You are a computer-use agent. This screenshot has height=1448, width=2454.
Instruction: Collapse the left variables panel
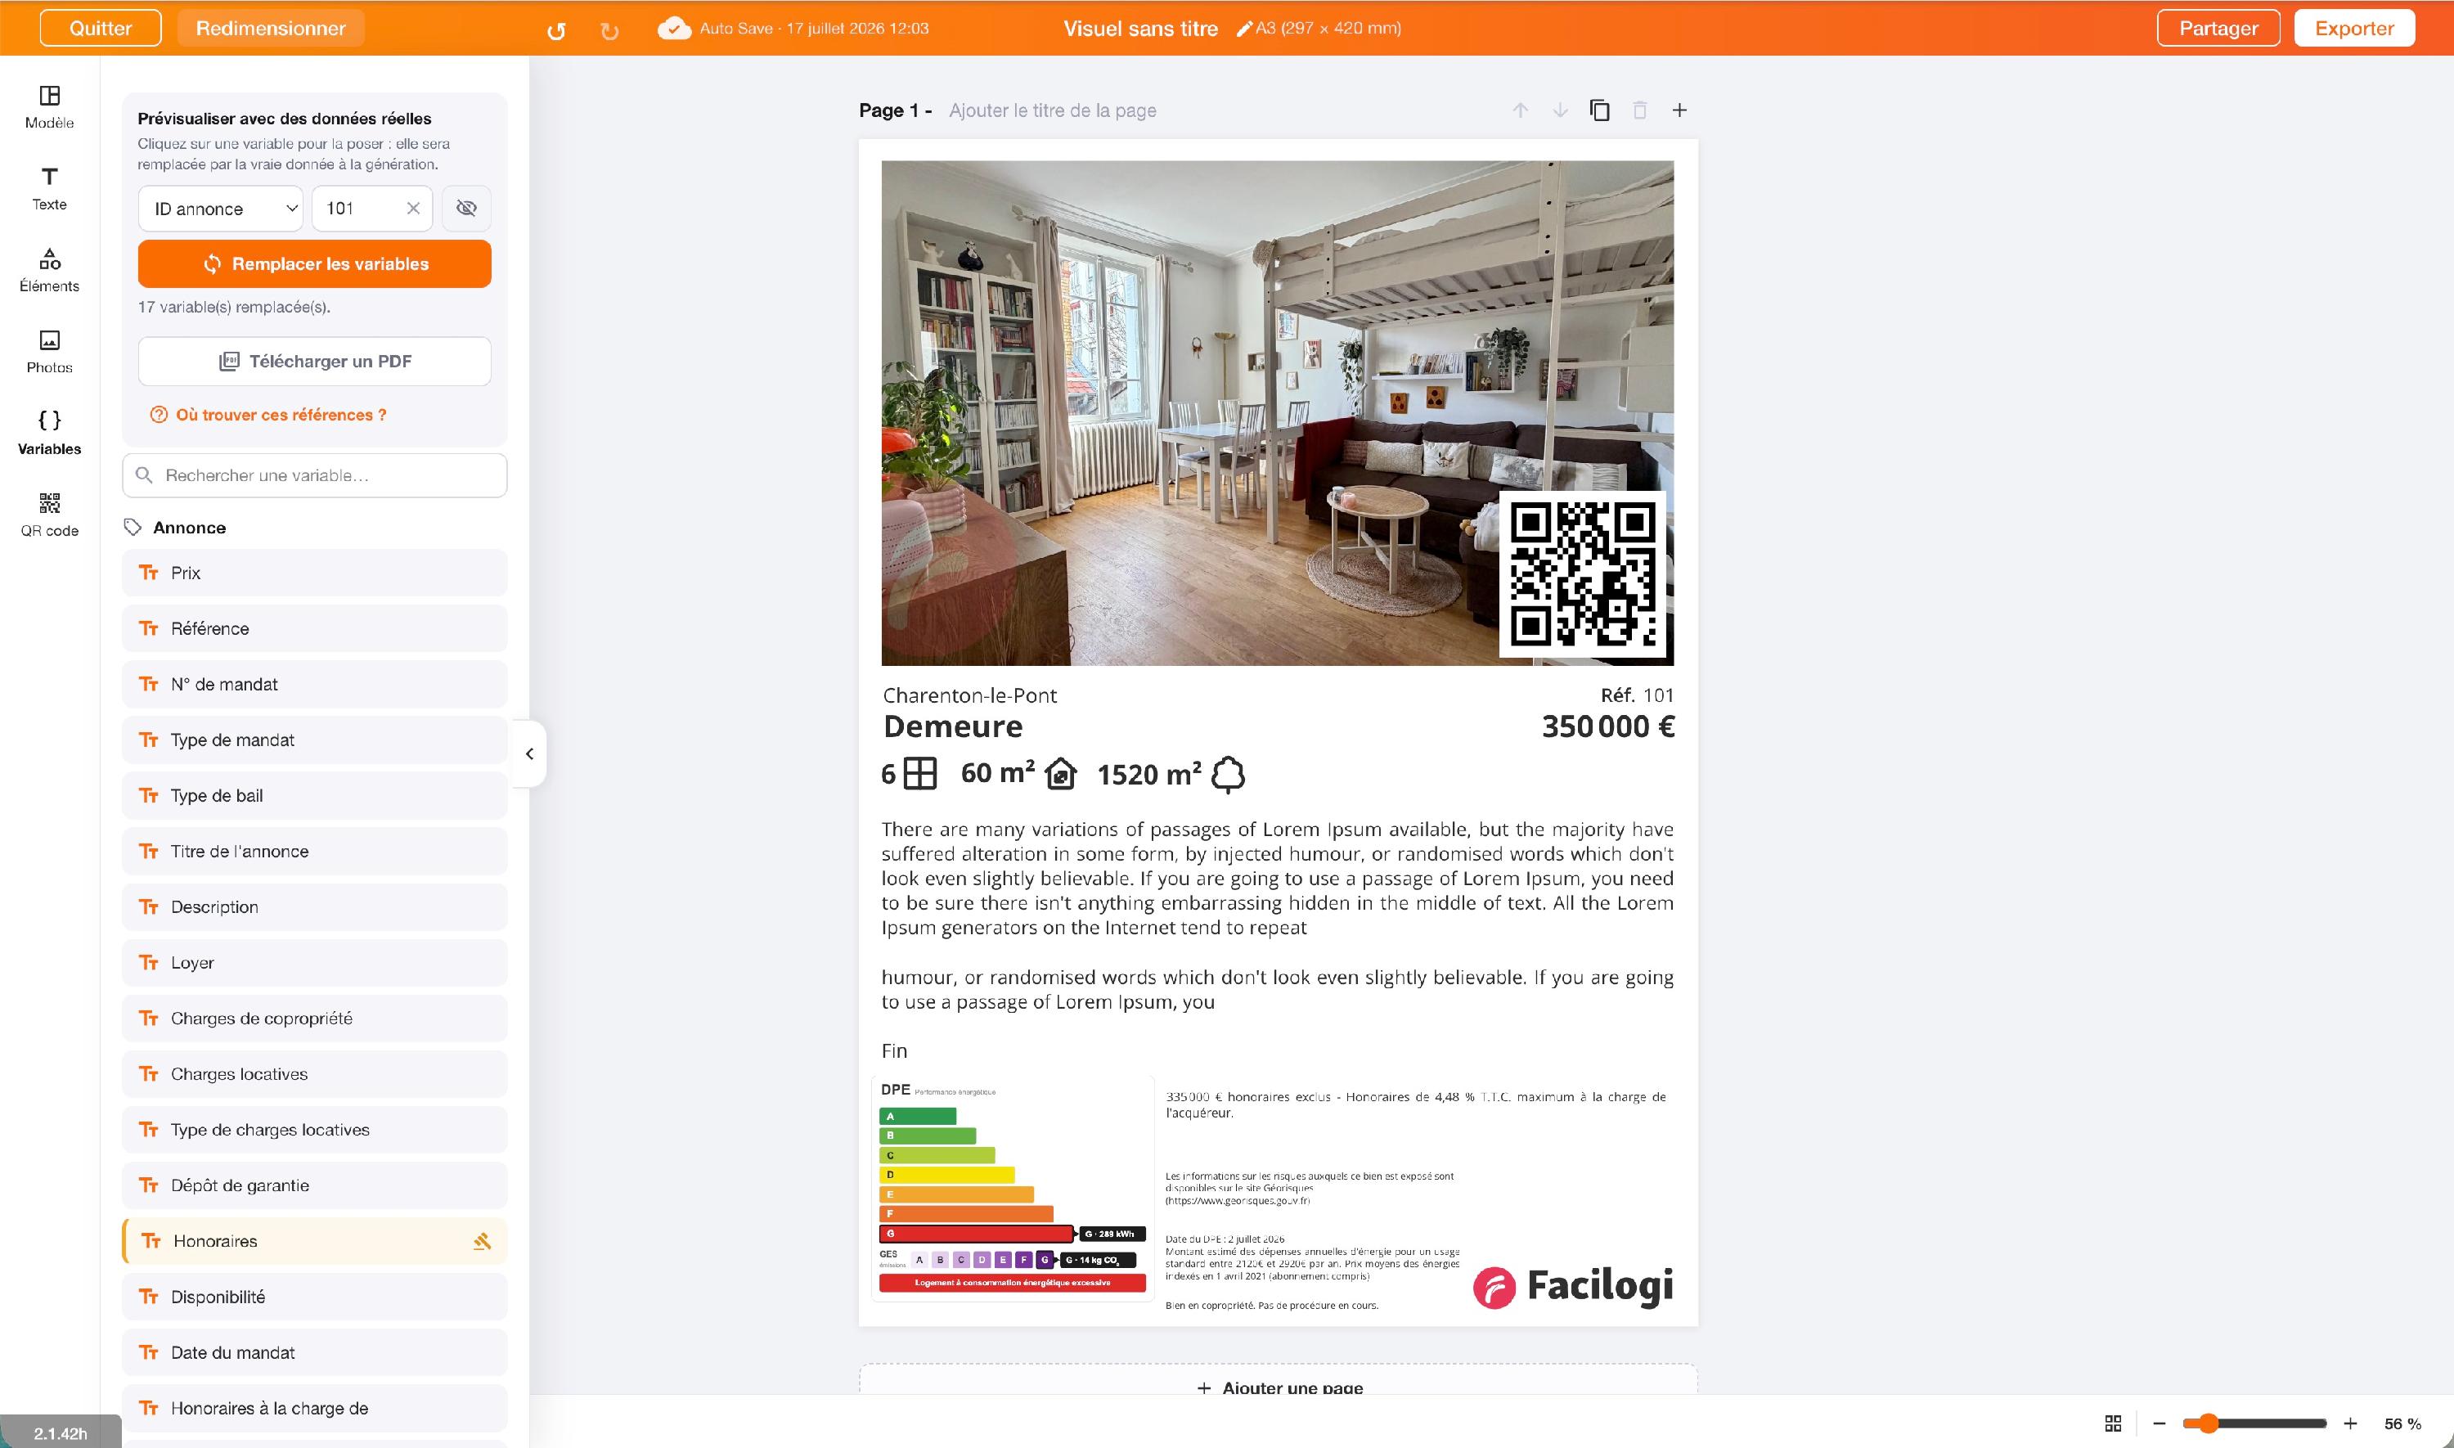[x=529, y=753]
